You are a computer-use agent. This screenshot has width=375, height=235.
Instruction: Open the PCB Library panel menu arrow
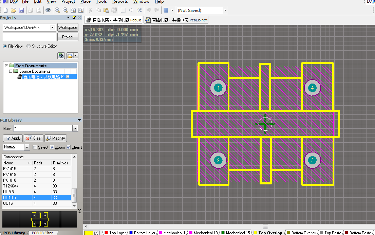[x=79, y=120]
